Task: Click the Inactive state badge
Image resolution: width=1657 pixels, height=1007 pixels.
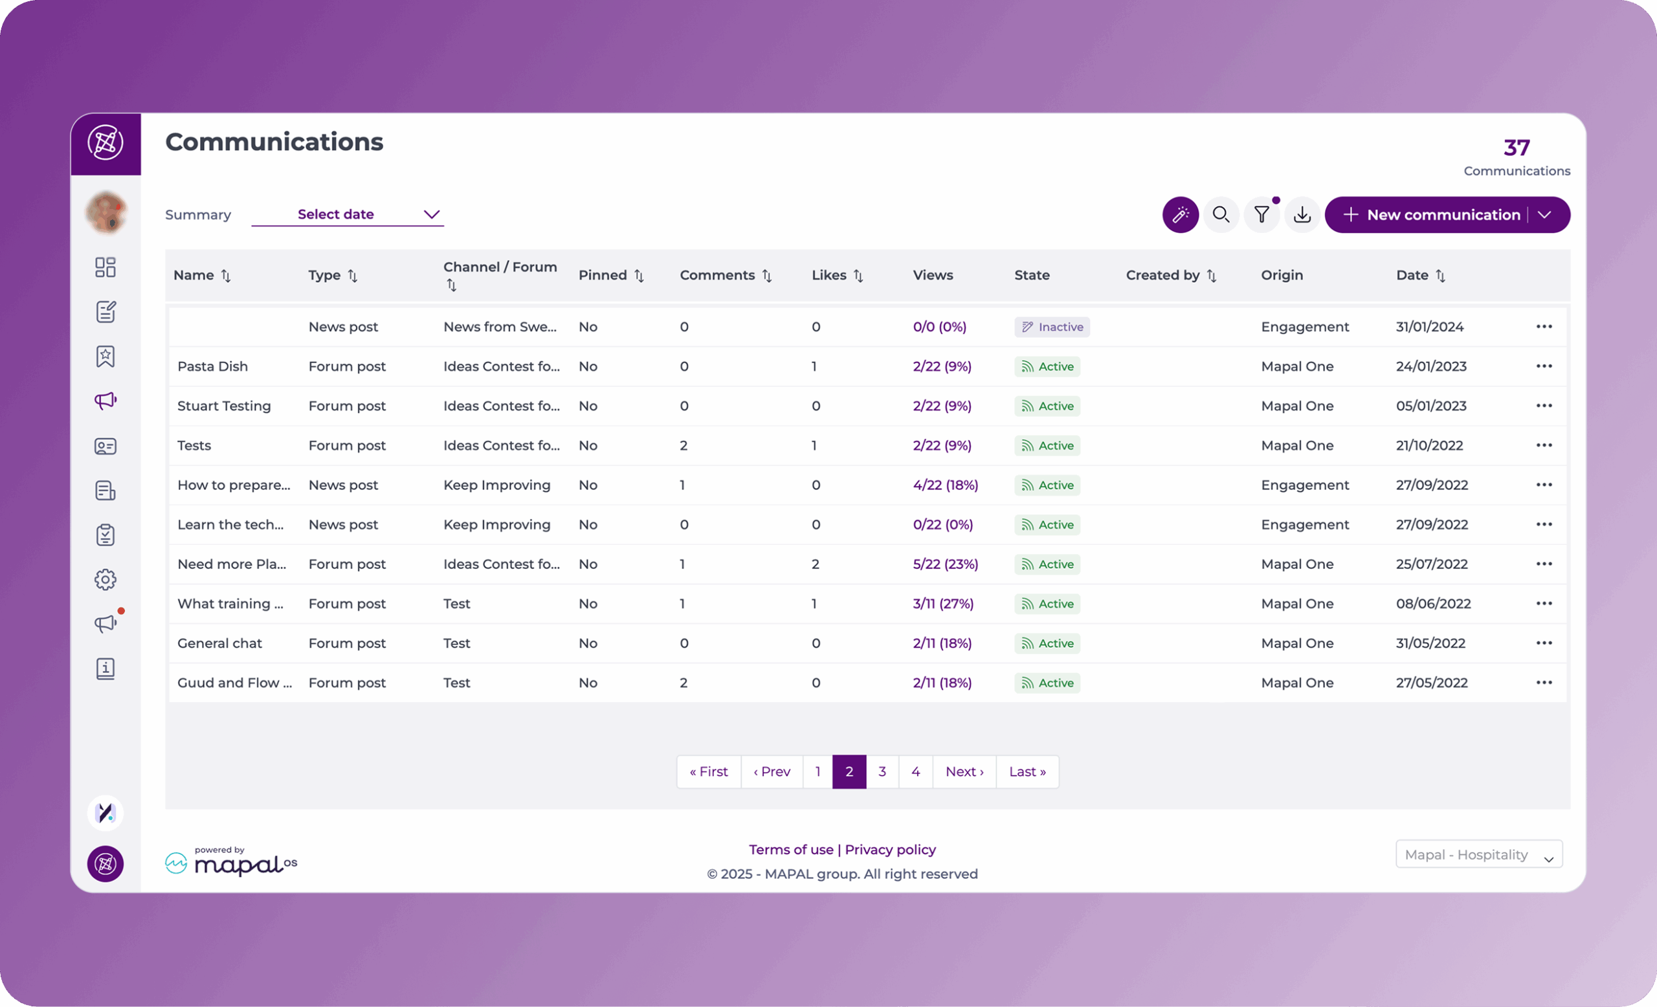Action: point(1052,327)
